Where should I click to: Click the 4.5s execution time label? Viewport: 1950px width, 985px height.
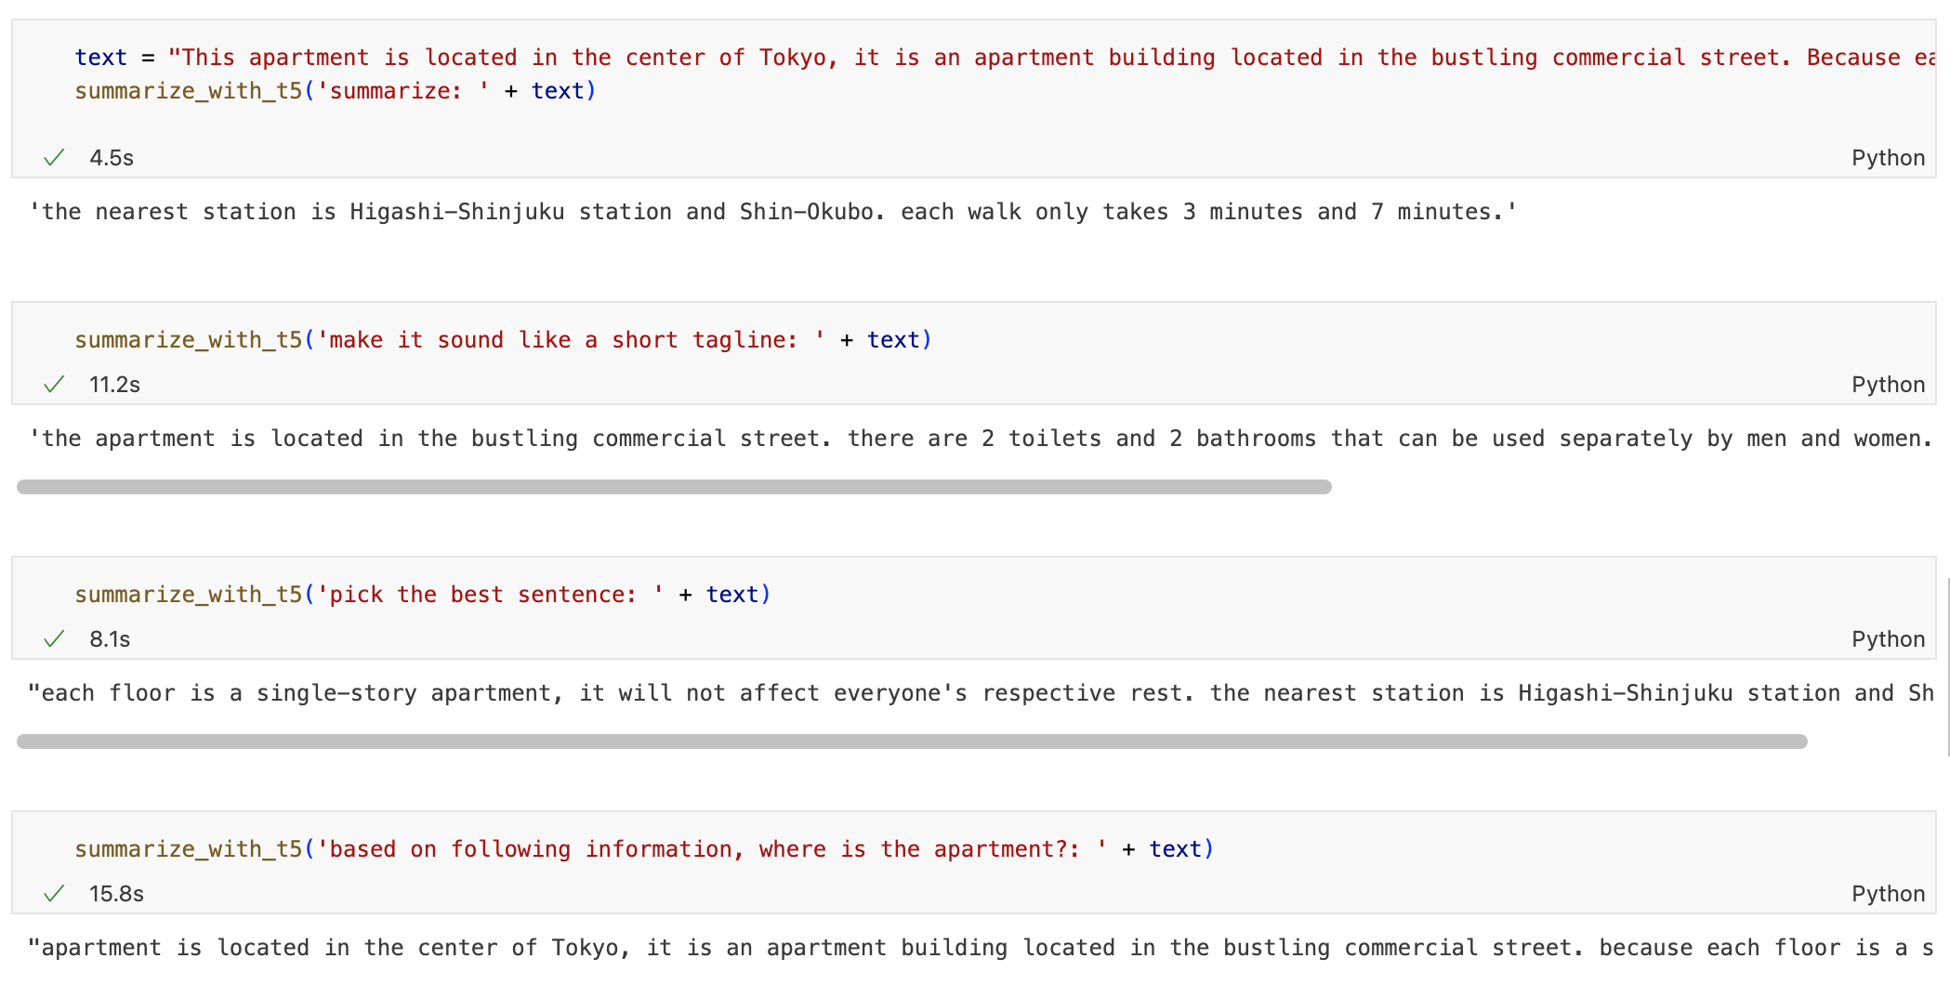click(x=112, y=158)
